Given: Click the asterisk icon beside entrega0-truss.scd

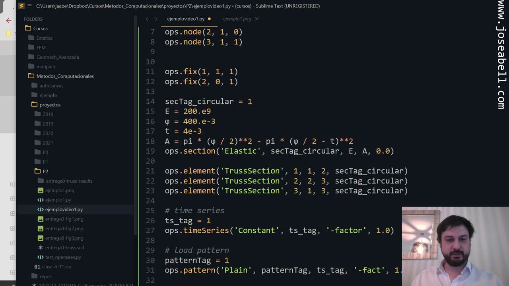Looking at the screenshot, I should pyautogui.click(x=40, y=248).
